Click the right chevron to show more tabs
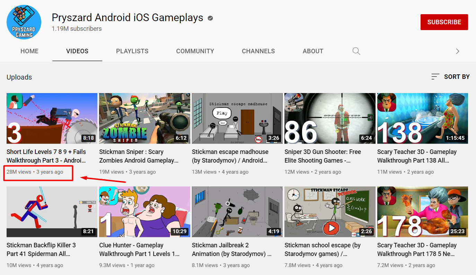476x275 pixels. pos(458,51)
